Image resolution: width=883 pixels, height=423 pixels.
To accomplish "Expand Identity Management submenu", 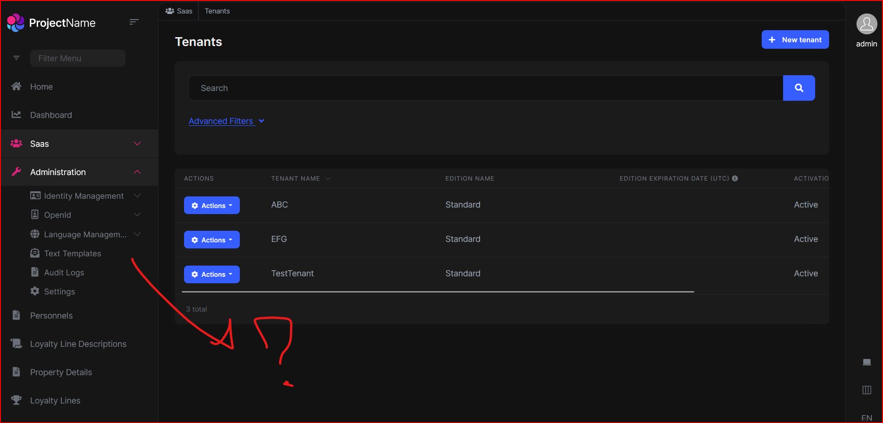I will (x=84, y=196).
